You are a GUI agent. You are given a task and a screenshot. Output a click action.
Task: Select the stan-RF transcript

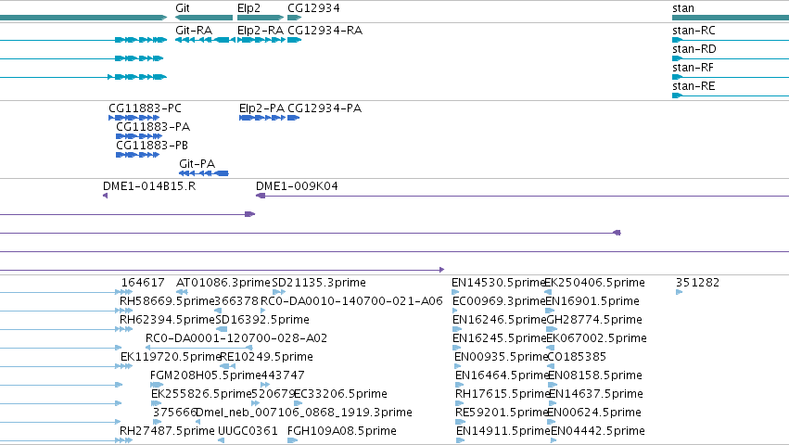(x=731, y=77)
